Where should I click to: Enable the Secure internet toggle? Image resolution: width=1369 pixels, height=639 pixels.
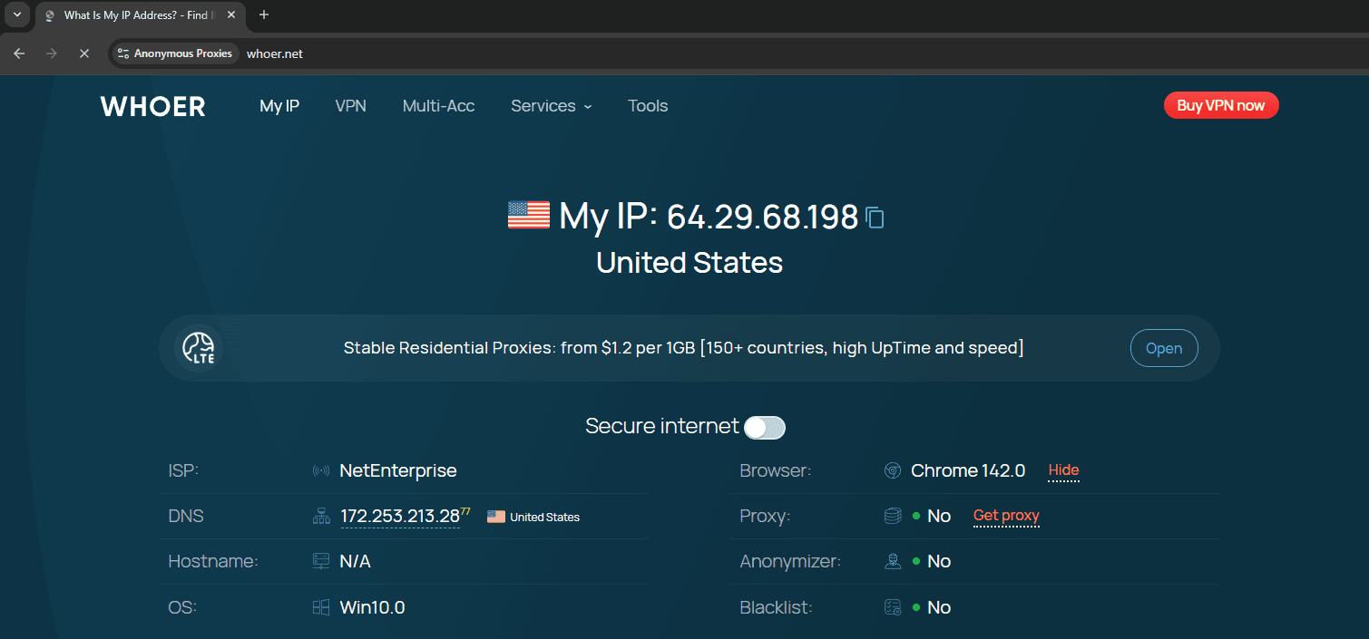(764, 427)
